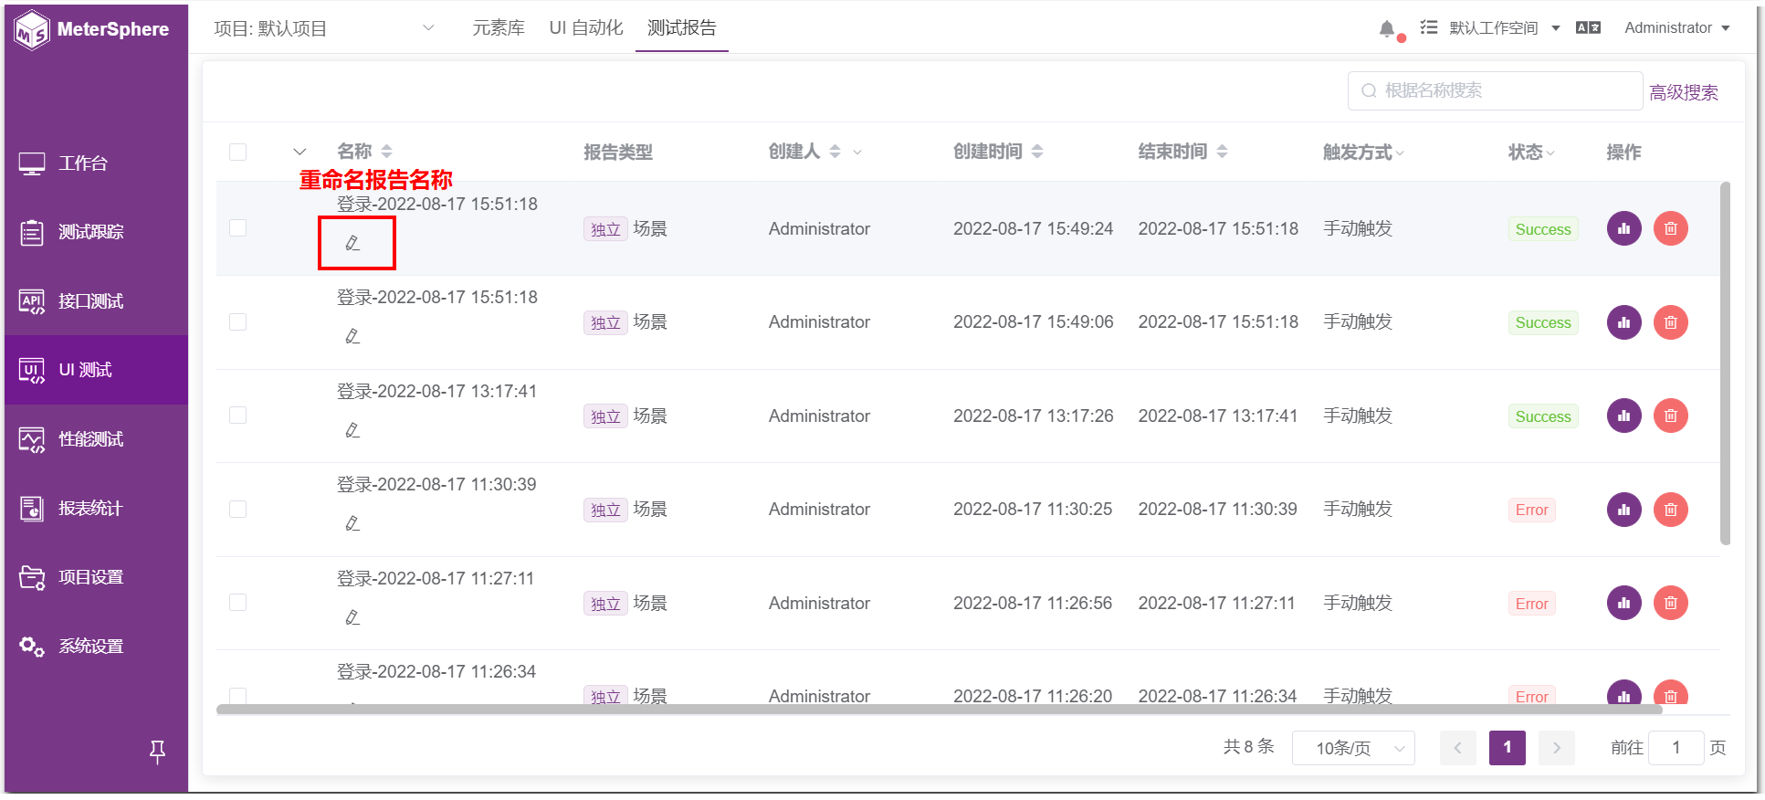
Task: Open the 10条/页 page size dropdown
Action: (x=1353, y=748)
